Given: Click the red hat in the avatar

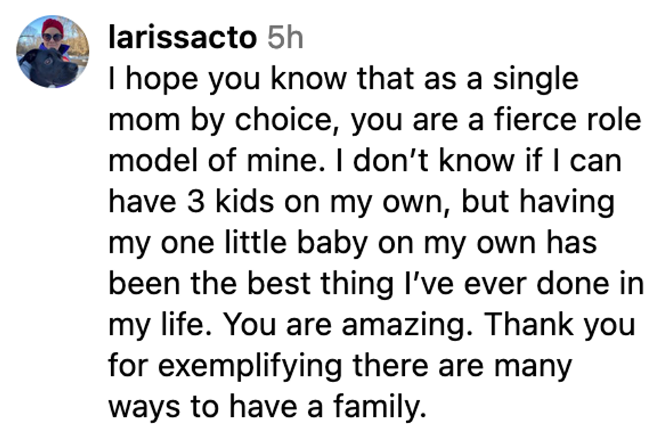Looking at the screenshot, I should pos(52,26).
